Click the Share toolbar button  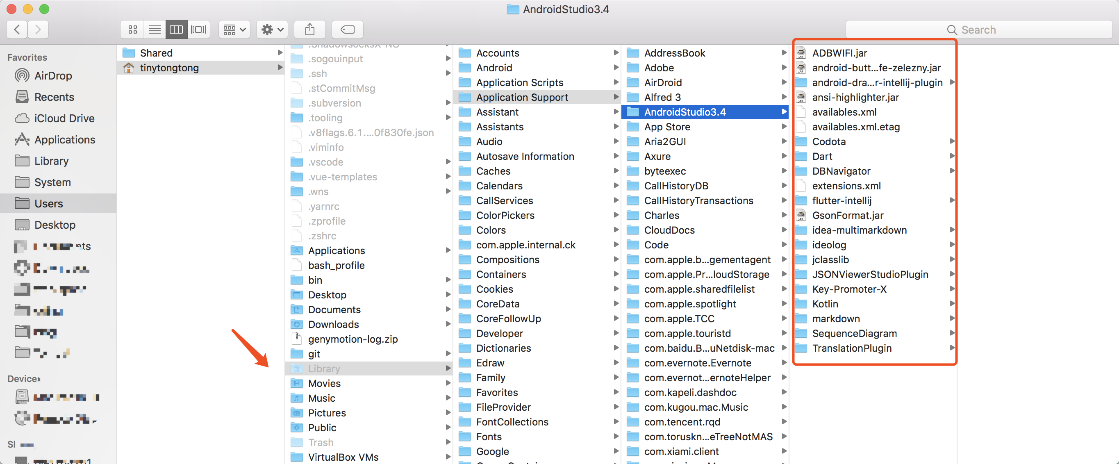click(x=310, y=30)
